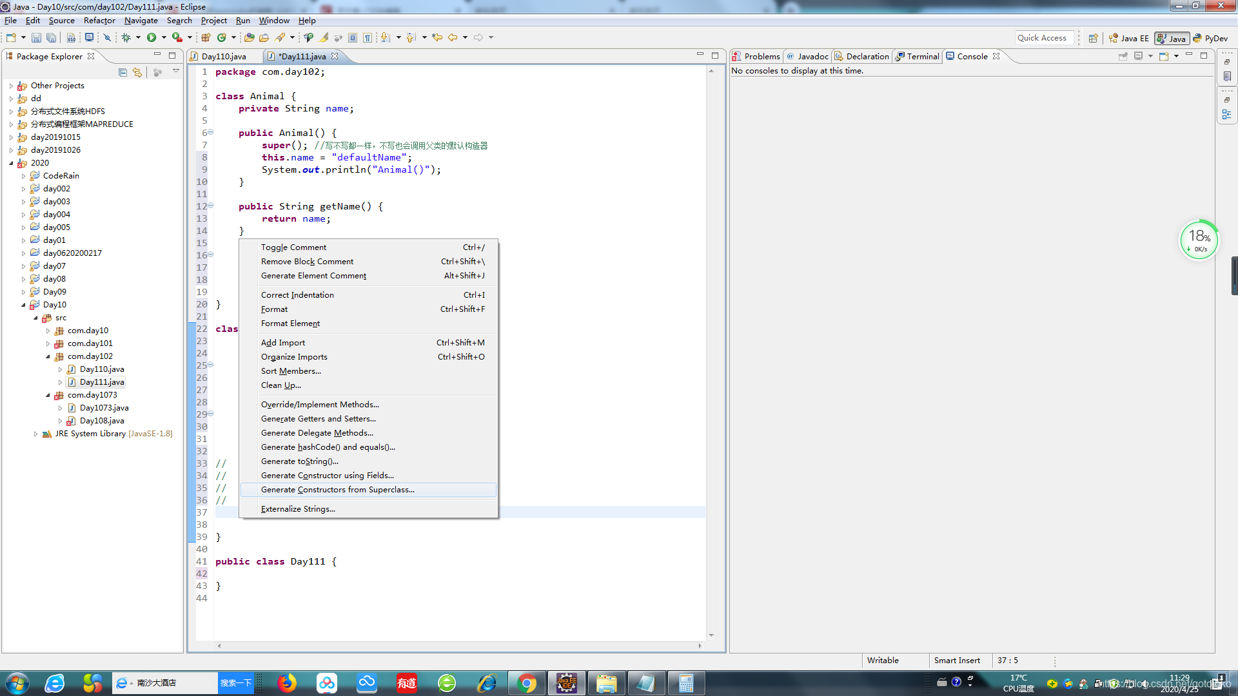Click the Previous Annotation arrow icon

pyautogui.click(x=411, y=37)
